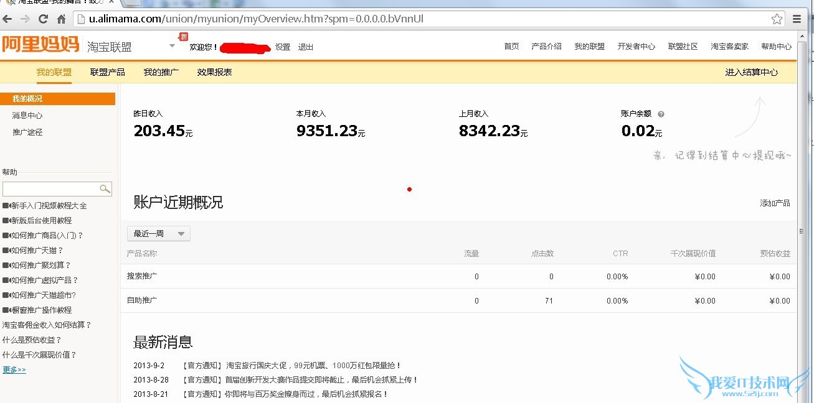Click the 上月收入 amount 8342.23
814x403 pixels.
click(490, 131)
